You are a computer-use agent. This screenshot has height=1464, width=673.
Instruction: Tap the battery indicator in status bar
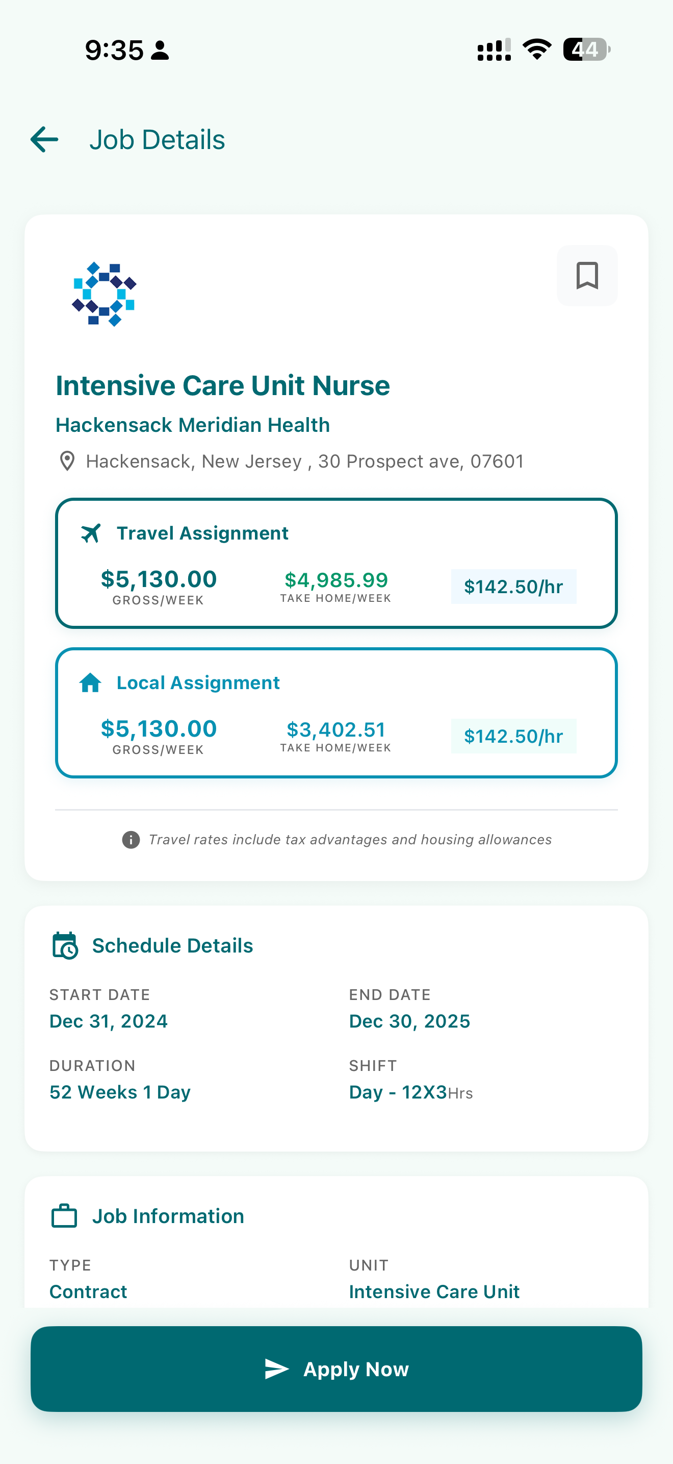(x=586, y=50)
